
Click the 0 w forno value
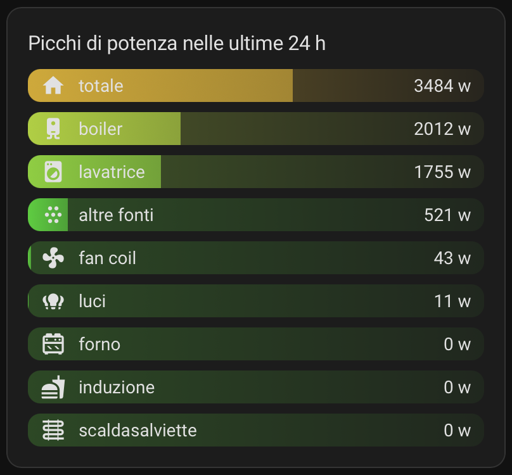click(x=457, y=345)
